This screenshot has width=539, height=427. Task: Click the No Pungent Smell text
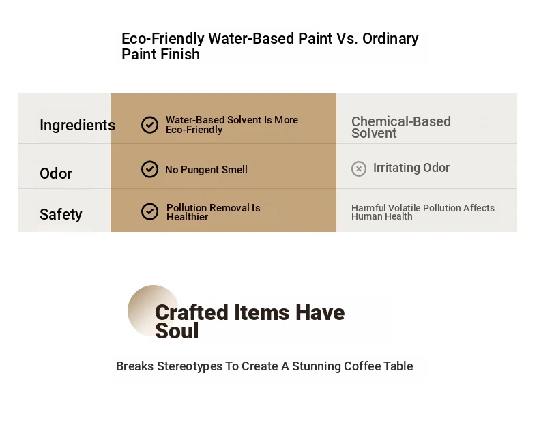click(x=206, y=169)
